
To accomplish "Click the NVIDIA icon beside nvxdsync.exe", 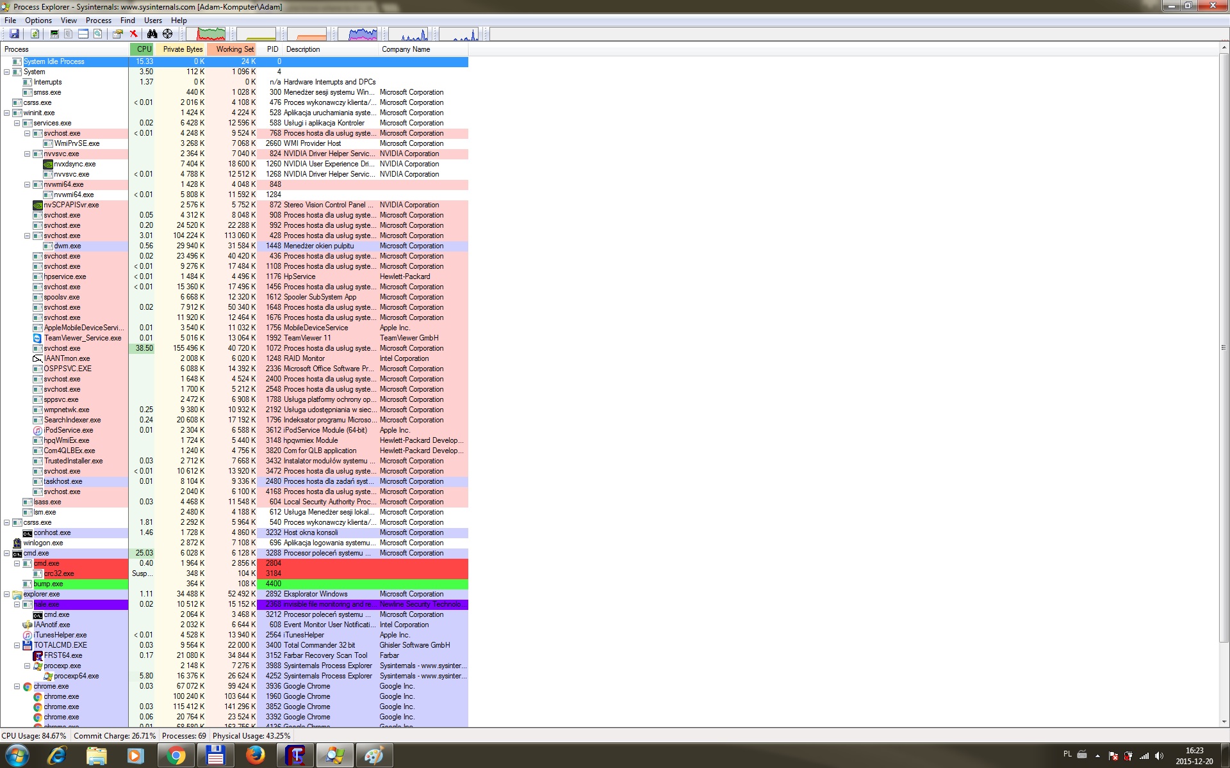I will pyautogui.click(x=48, y=164).
